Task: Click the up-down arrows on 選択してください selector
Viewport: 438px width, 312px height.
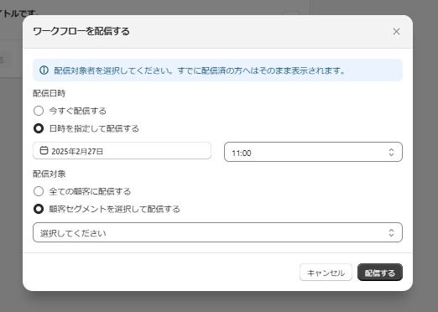Action: point(391,232)
